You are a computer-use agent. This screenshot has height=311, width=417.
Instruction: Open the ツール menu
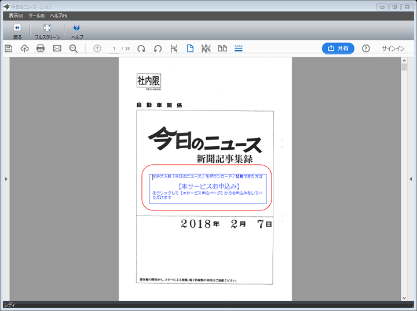(x=36, y=16)
